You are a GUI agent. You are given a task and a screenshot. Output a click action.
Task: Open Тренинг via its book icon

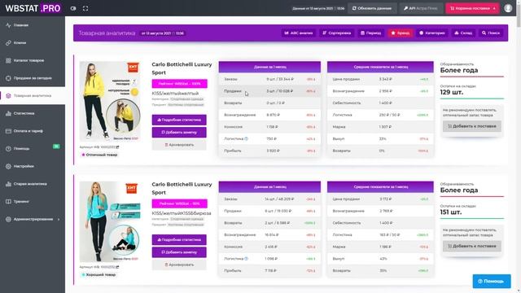point(8,201)
